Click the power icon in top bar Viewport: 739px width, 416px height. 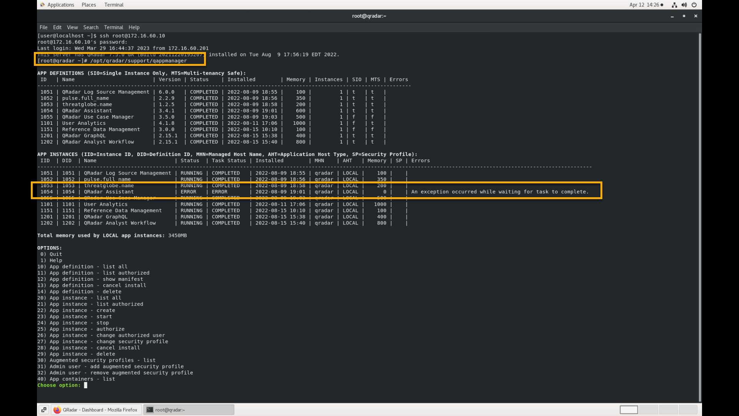tap(694, 5)
